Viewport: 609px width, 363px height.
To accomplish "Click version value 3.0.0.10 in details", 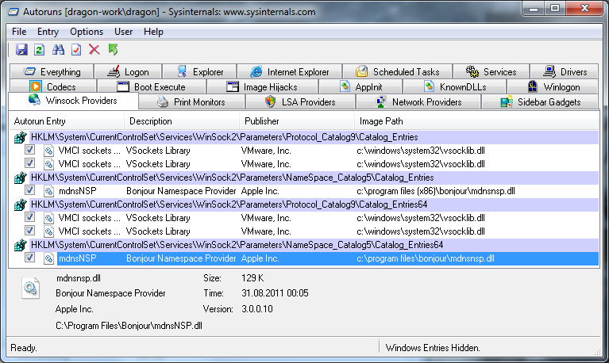I will tap(257, 309).
